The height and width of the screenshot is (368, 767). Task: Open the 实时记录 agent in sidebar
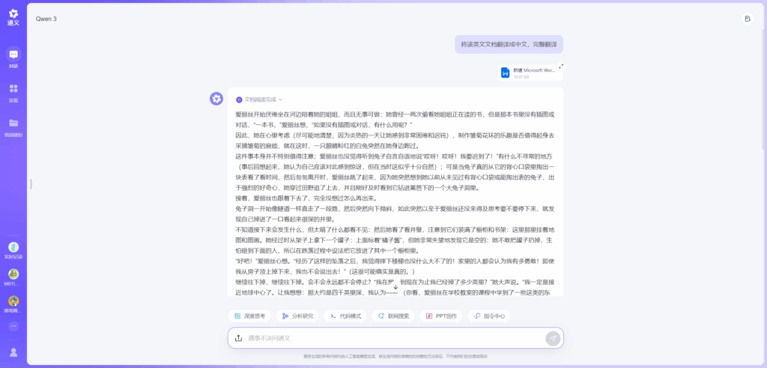(13, 251)
